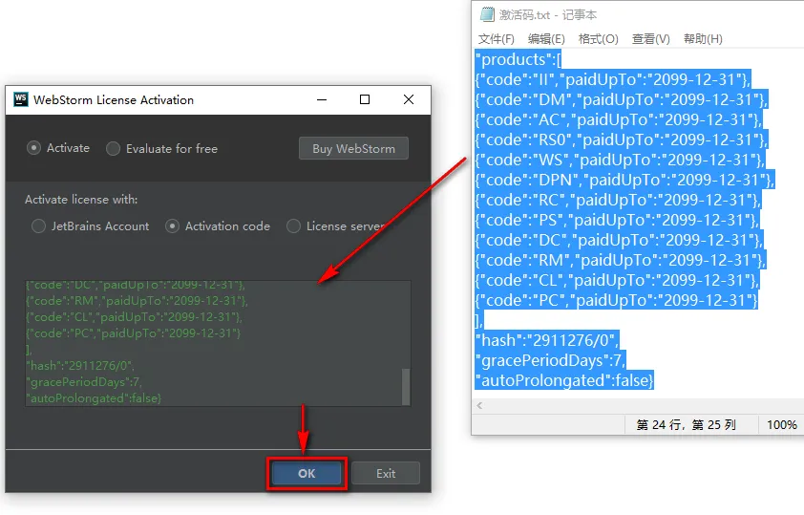This screenshot has width=804, height=515.
Task: Click "gracePeriodDays":7 in WebStorm code field
Action: tap(84, 382)
